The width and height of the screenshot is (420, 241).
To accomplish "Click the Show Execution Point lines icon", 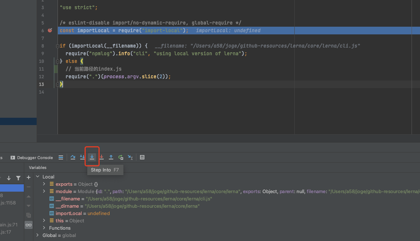I will tap(61, 157).
